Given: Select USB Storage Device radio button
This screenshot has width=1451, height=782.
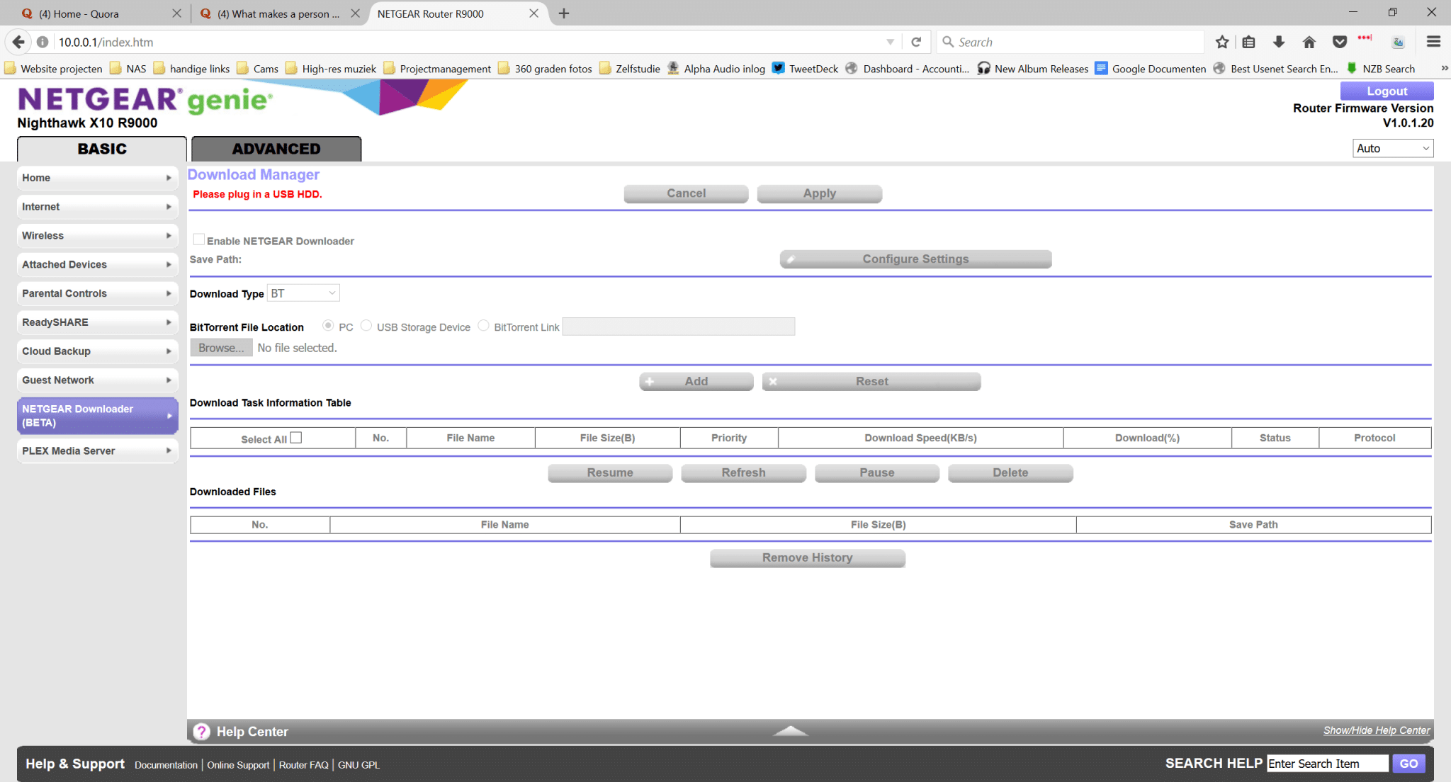Looking at the screenshot, I should click(x=366, y=326).
